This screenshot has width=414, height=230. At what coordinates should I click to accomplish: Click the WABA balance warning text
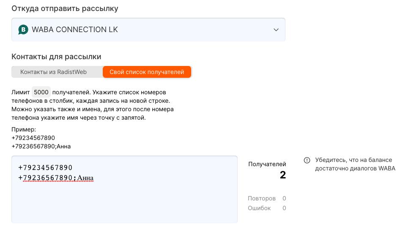coord(354,164)
